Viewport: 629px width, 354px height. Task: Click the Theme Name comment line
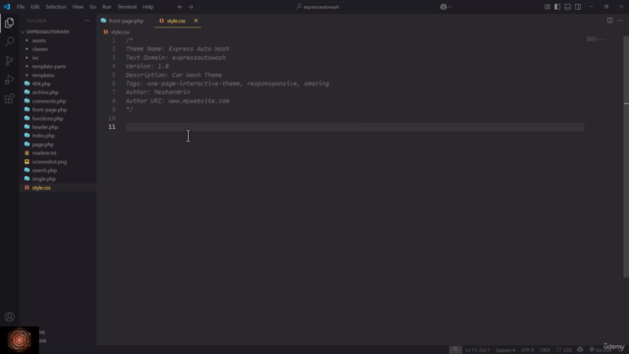tap(177, 49)
